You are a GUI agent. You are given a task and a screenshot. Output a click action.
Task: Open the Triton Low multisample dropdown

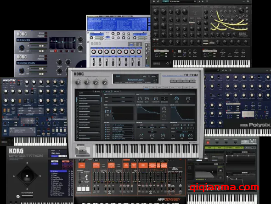point(122,102)
